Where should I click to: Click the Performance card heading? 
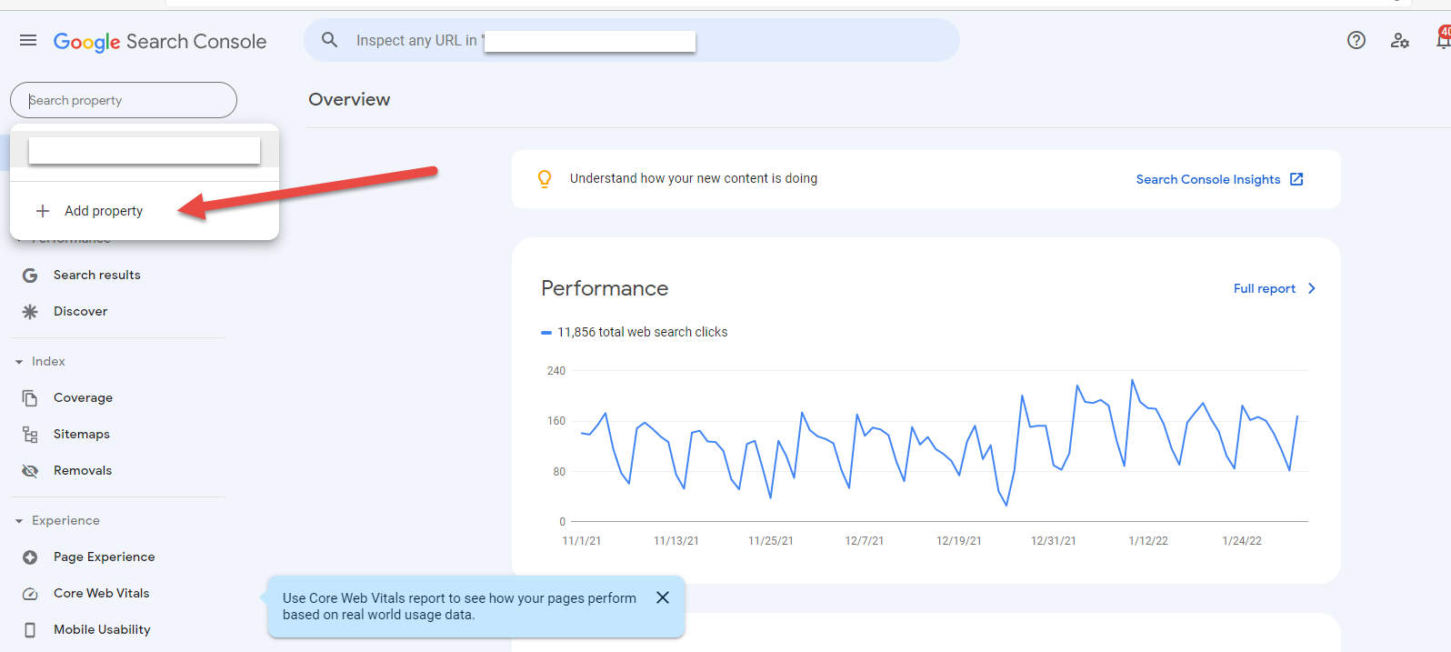point(605,288)
